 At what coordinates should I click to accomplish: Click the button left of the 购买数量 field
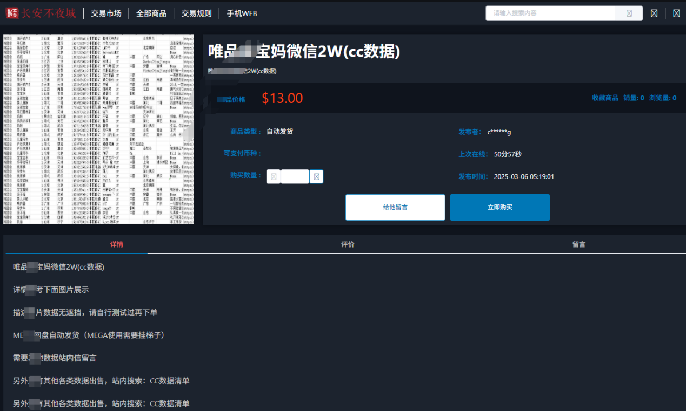[x=274, y=176]
